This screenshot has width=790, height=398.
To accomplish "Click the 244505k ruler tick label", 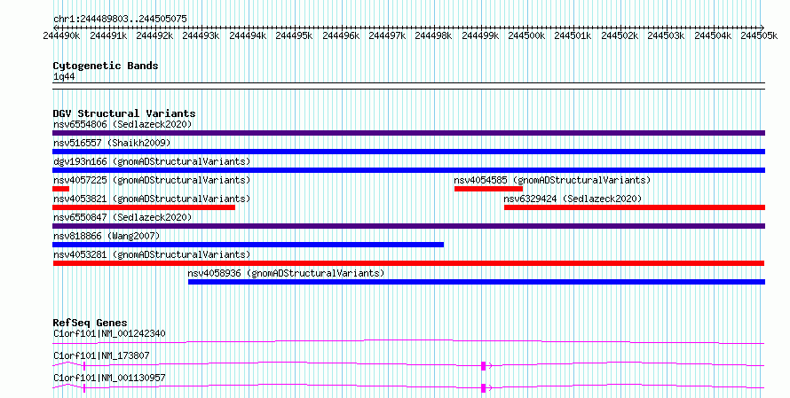I will (759, 35).
